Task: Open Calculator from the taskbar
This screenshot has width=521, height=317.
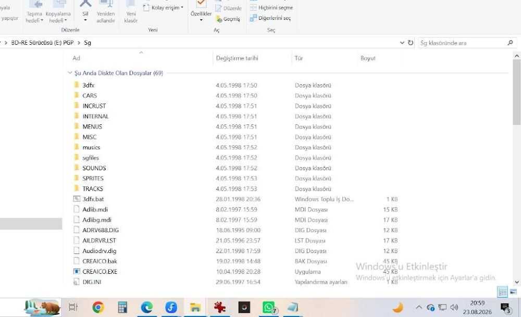Action: point(122,308)
